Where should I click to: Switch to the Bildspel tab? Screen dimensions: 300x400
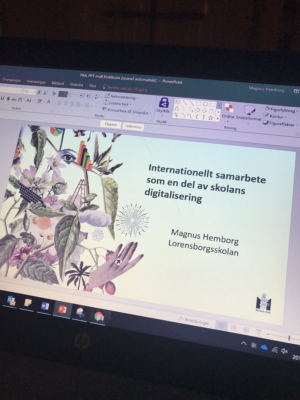[x=58, y=83]
